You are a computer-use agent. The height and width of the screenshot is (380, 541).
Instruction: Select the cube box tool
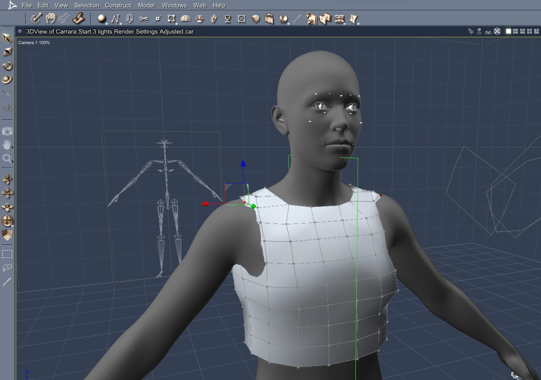point(255,19)
